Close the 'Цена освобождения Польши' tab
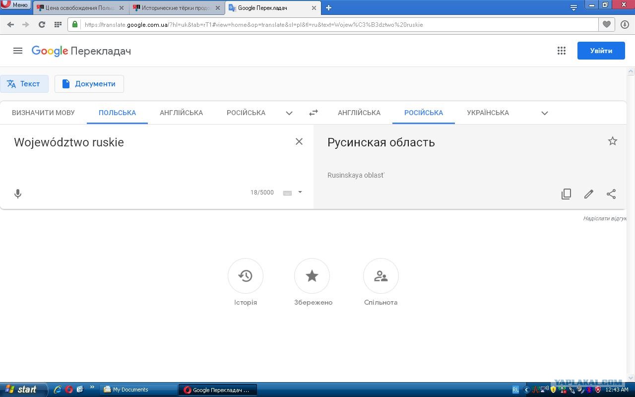Viewport: 635px width, 397px height. click(x=122, y=8)
